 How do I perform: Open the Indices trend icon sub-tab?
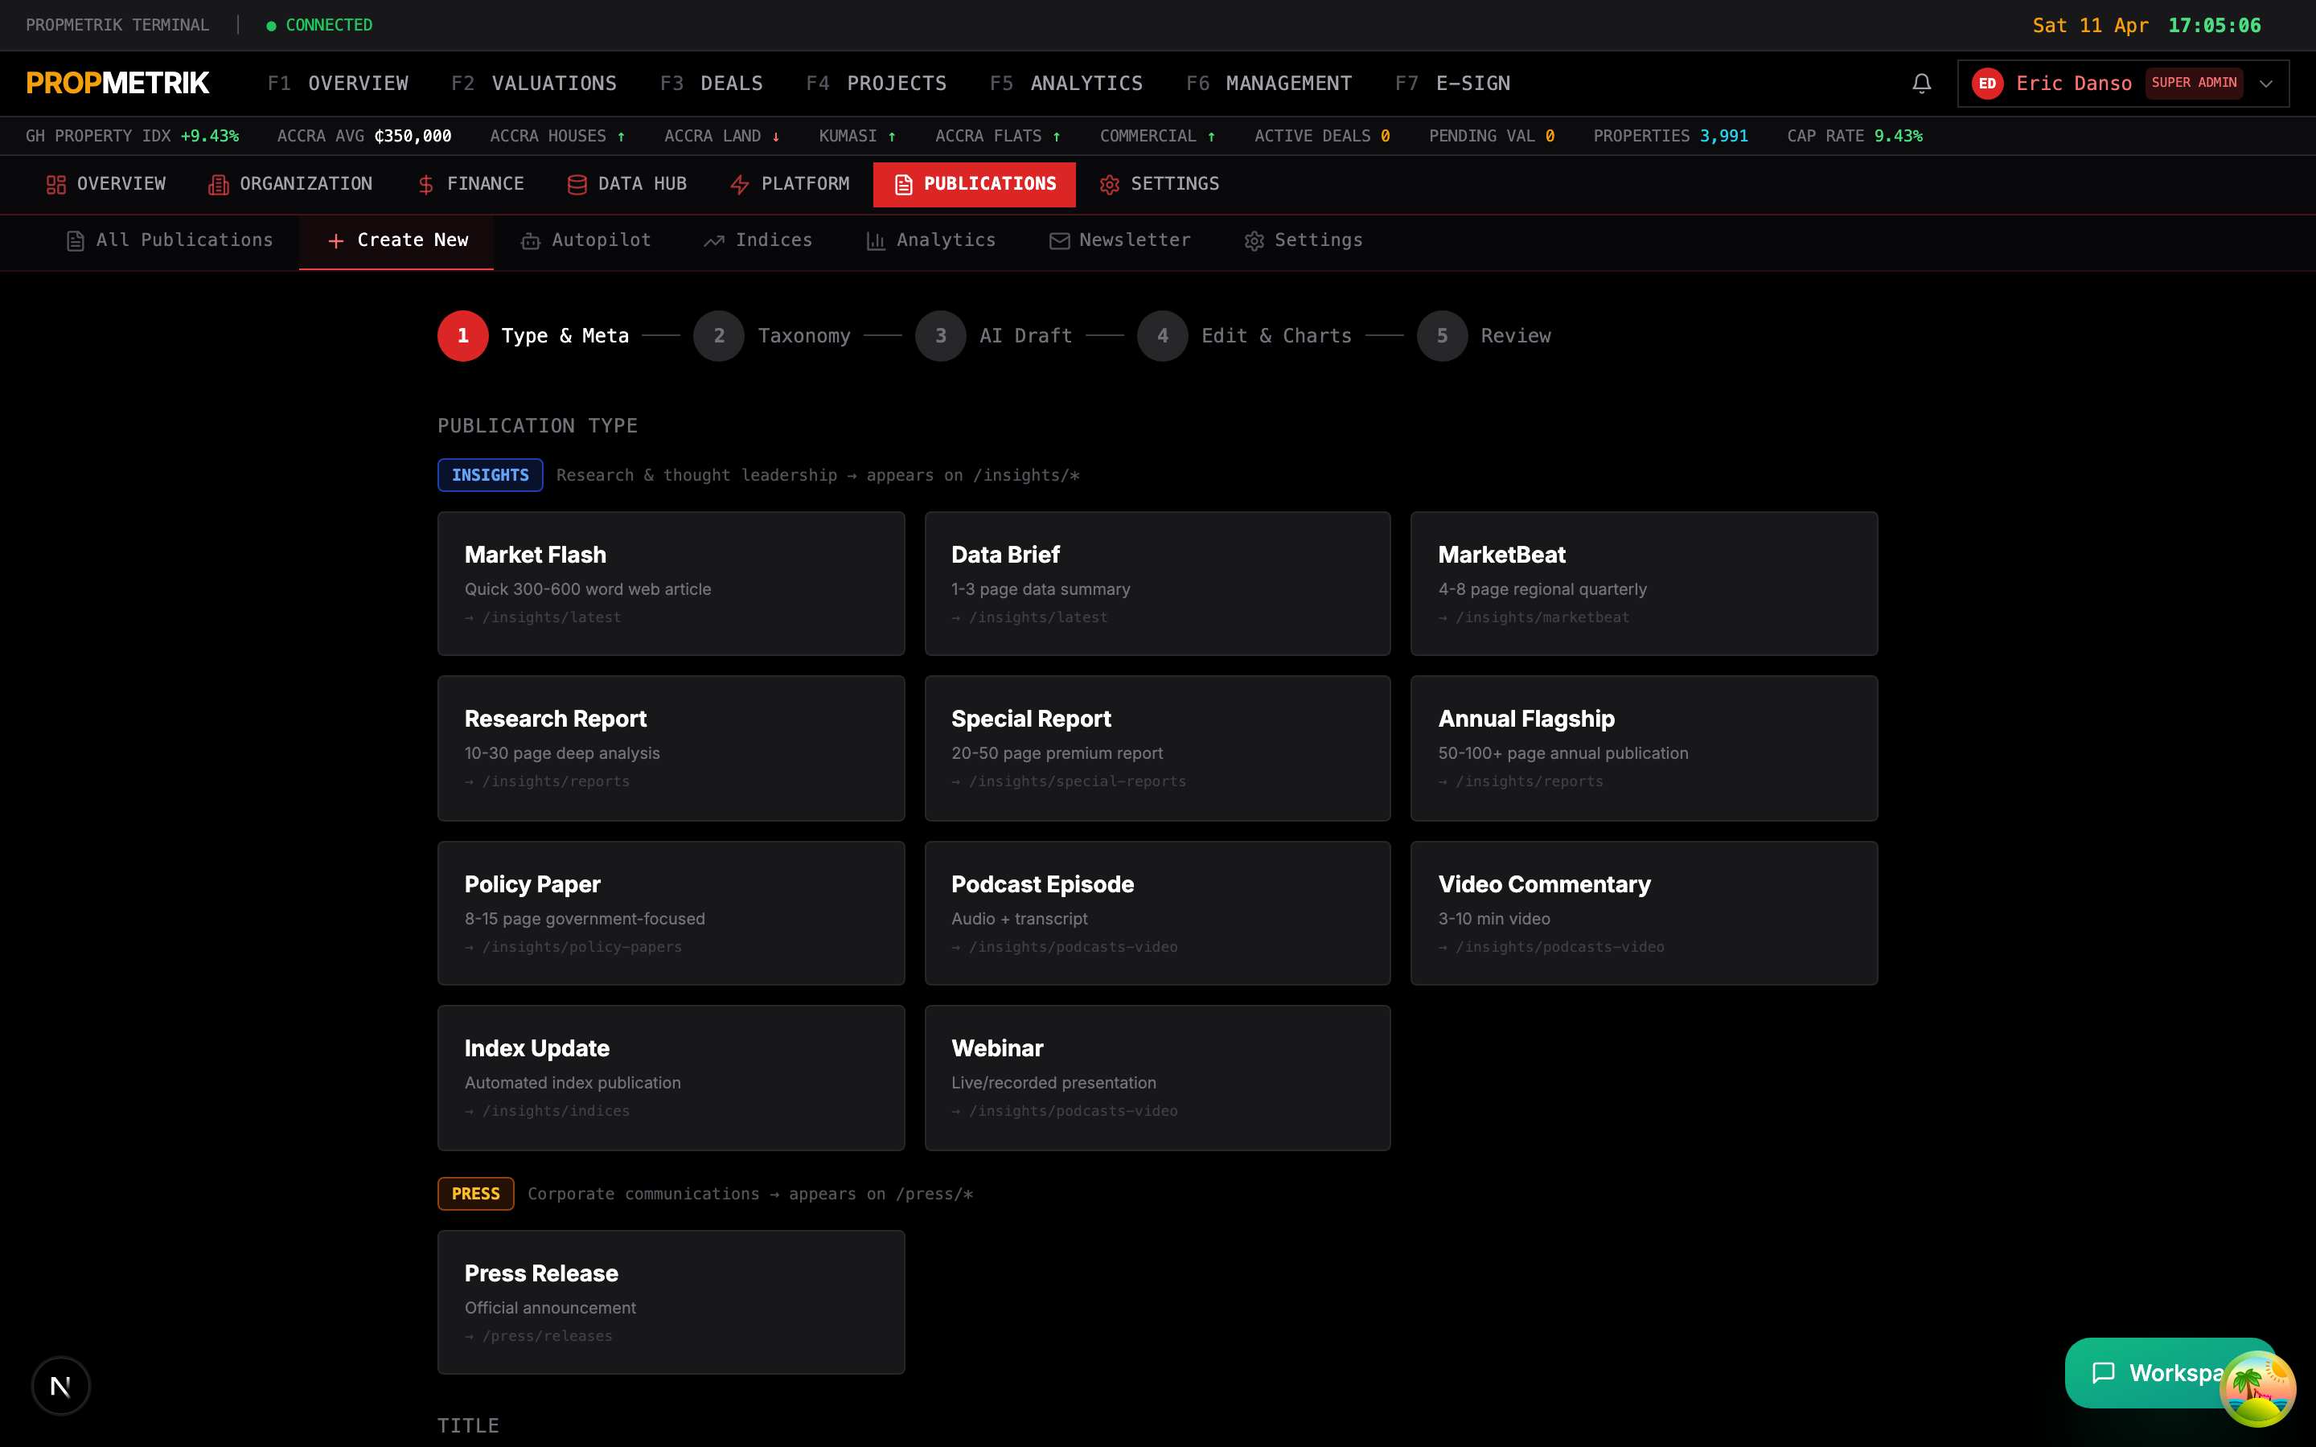point(758,240)
